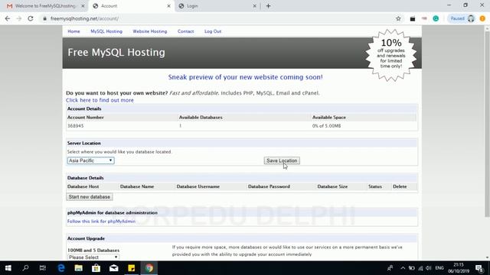Click the page vertical scrollbar

click(487, 125)
